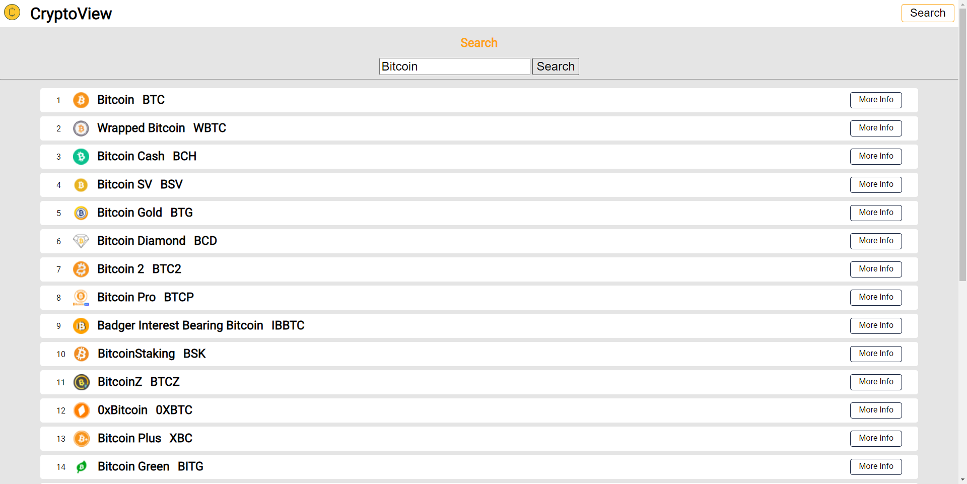Click the green Bitcoin Cash icon
967x484 pixels.
[x=81, y=157]
